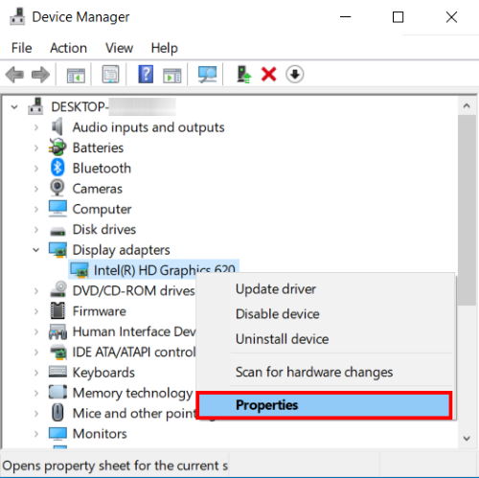The image size is (479, 478).
Task: Click the show/hide console tree icon
Action: pos(76,76)
